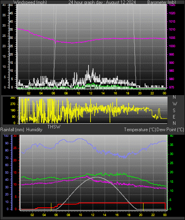Select the red 25 rainfall axis value

(15, 148)
